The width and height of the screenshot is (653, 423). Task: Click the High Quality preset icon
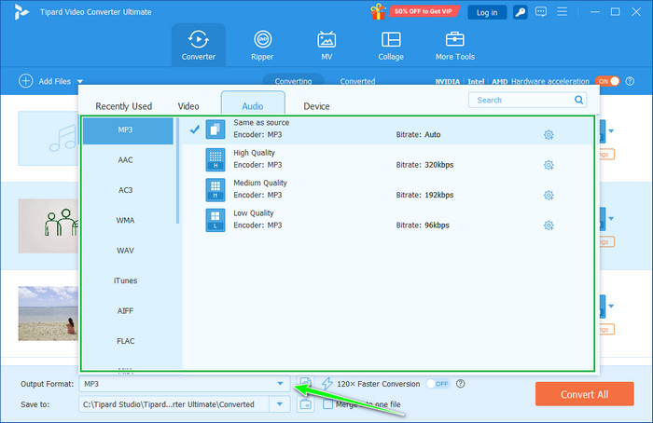click(215, 159)
